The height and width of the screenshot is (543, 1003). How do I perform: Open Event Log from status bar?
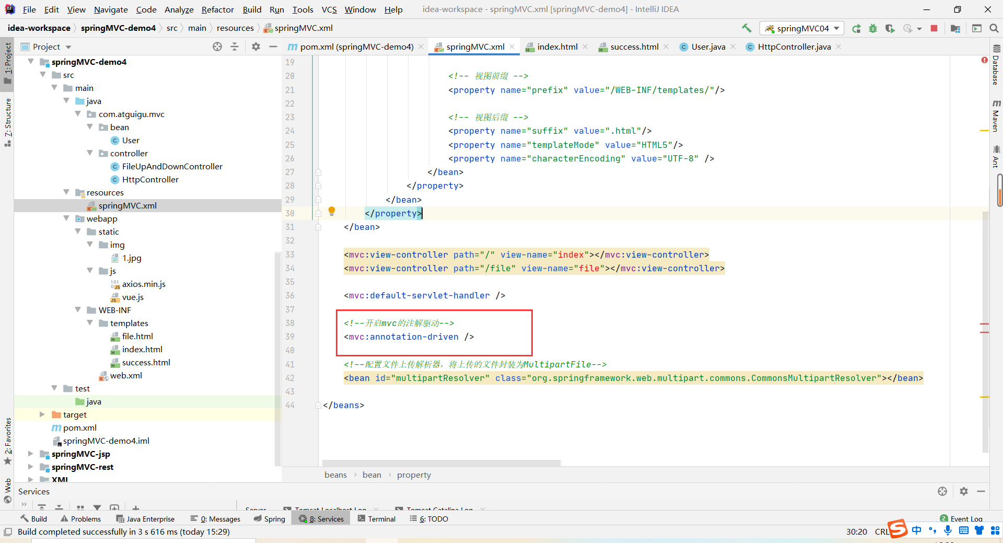[x=961, y=519]
